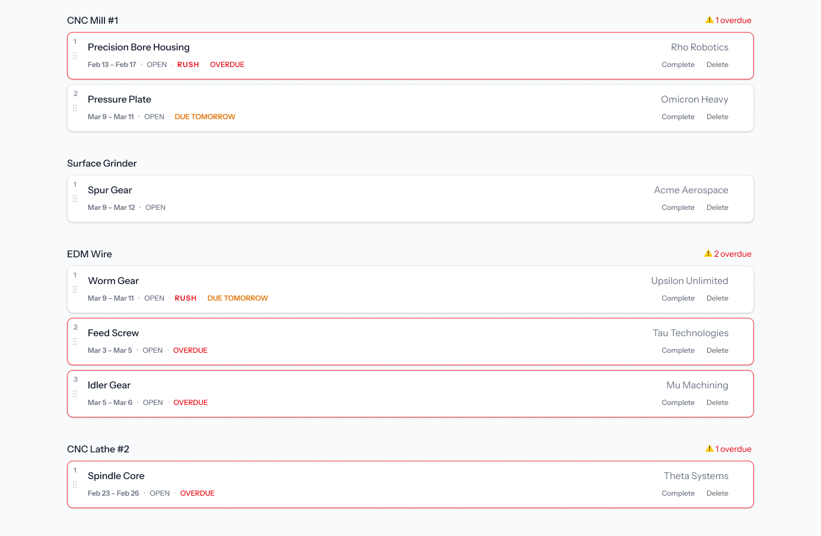Complete the Spur Gear job
The image size is (821, 536).
(x=678, y=207)
